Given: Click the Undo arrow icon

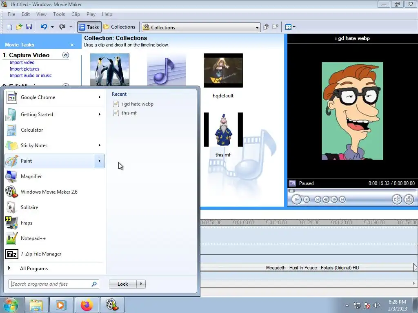Looking at the screenshot, I should 44,27.
